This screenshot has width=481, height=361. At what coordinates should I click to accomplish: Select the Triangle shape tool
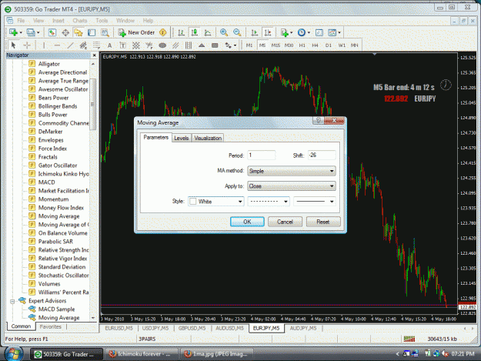[x=202, y=45]
